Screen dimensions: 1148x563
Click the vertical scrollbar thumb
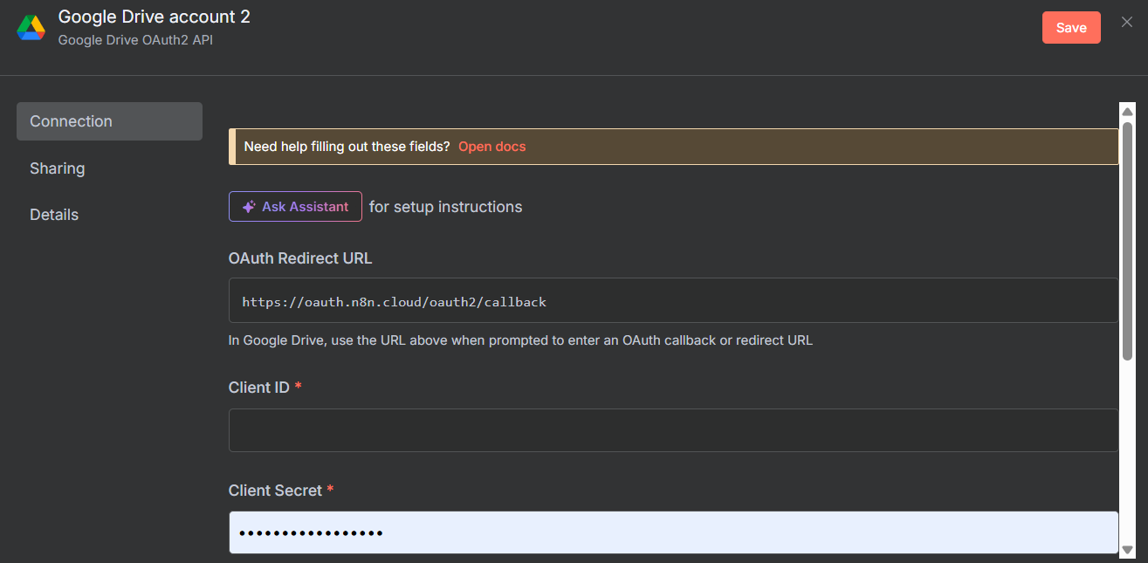coord(1127,240)
